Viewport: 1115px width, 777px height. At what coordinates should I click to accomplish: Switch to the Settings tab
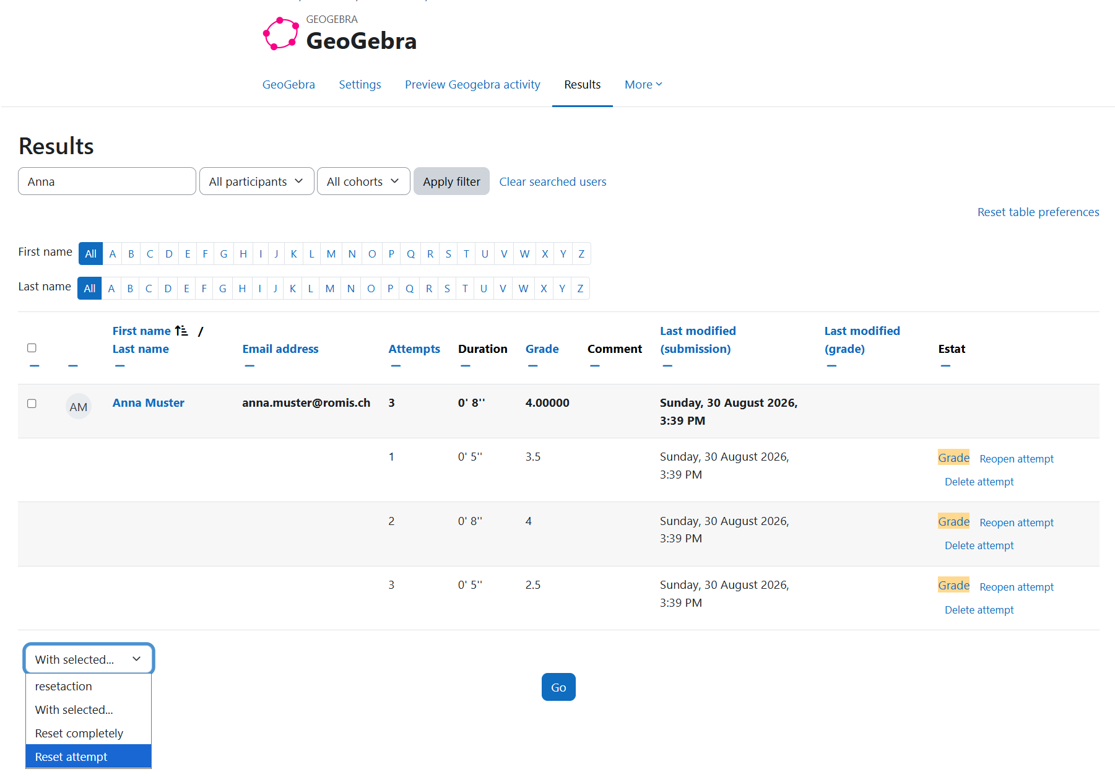click(x=360, y=84)
